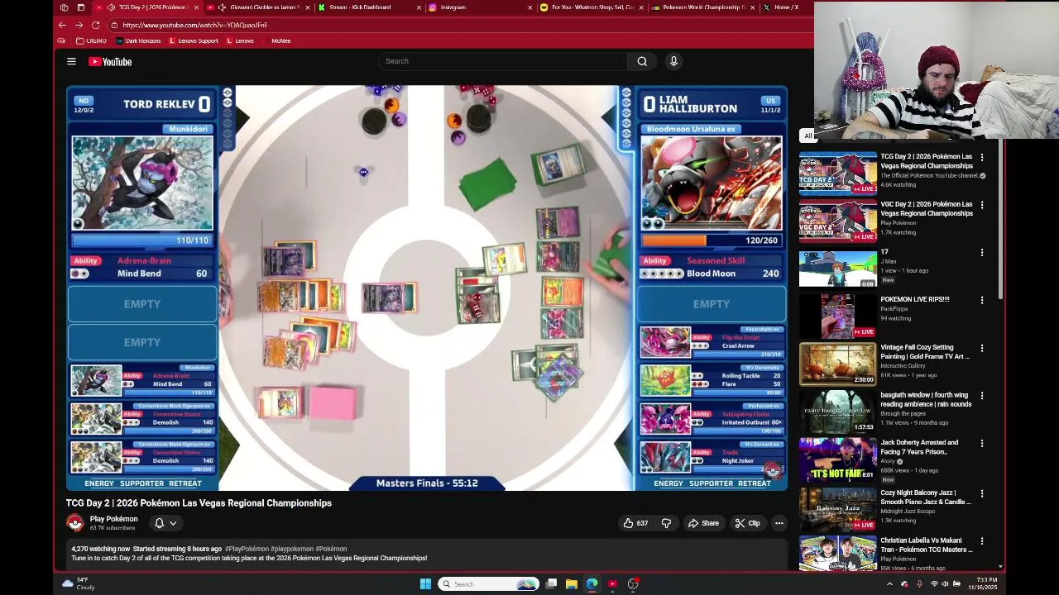This screenshot has height=595, width=1059.
Task: Open the three-dot more actions under video
Action: (x=779, y=523)
